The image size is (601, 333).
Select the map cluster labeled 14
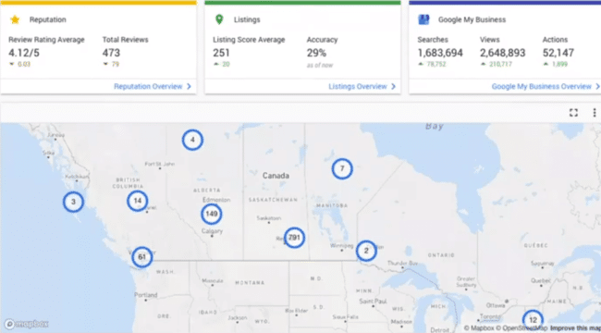(137, 201)
